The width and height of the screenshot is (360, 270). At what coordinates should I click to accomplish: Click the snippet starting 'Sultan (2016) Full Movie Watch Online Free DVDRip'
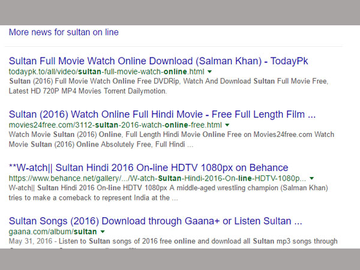(169, 86)
